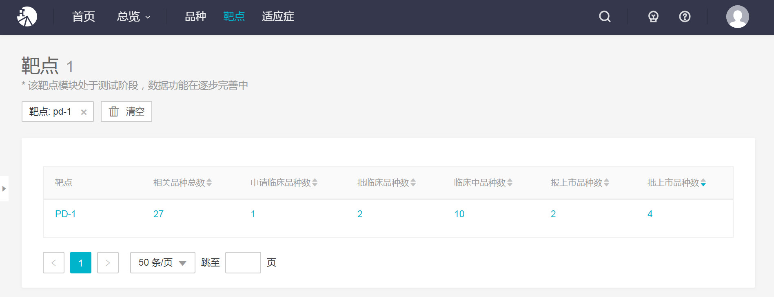Open the search magnifier icon

tap(605, 17)
